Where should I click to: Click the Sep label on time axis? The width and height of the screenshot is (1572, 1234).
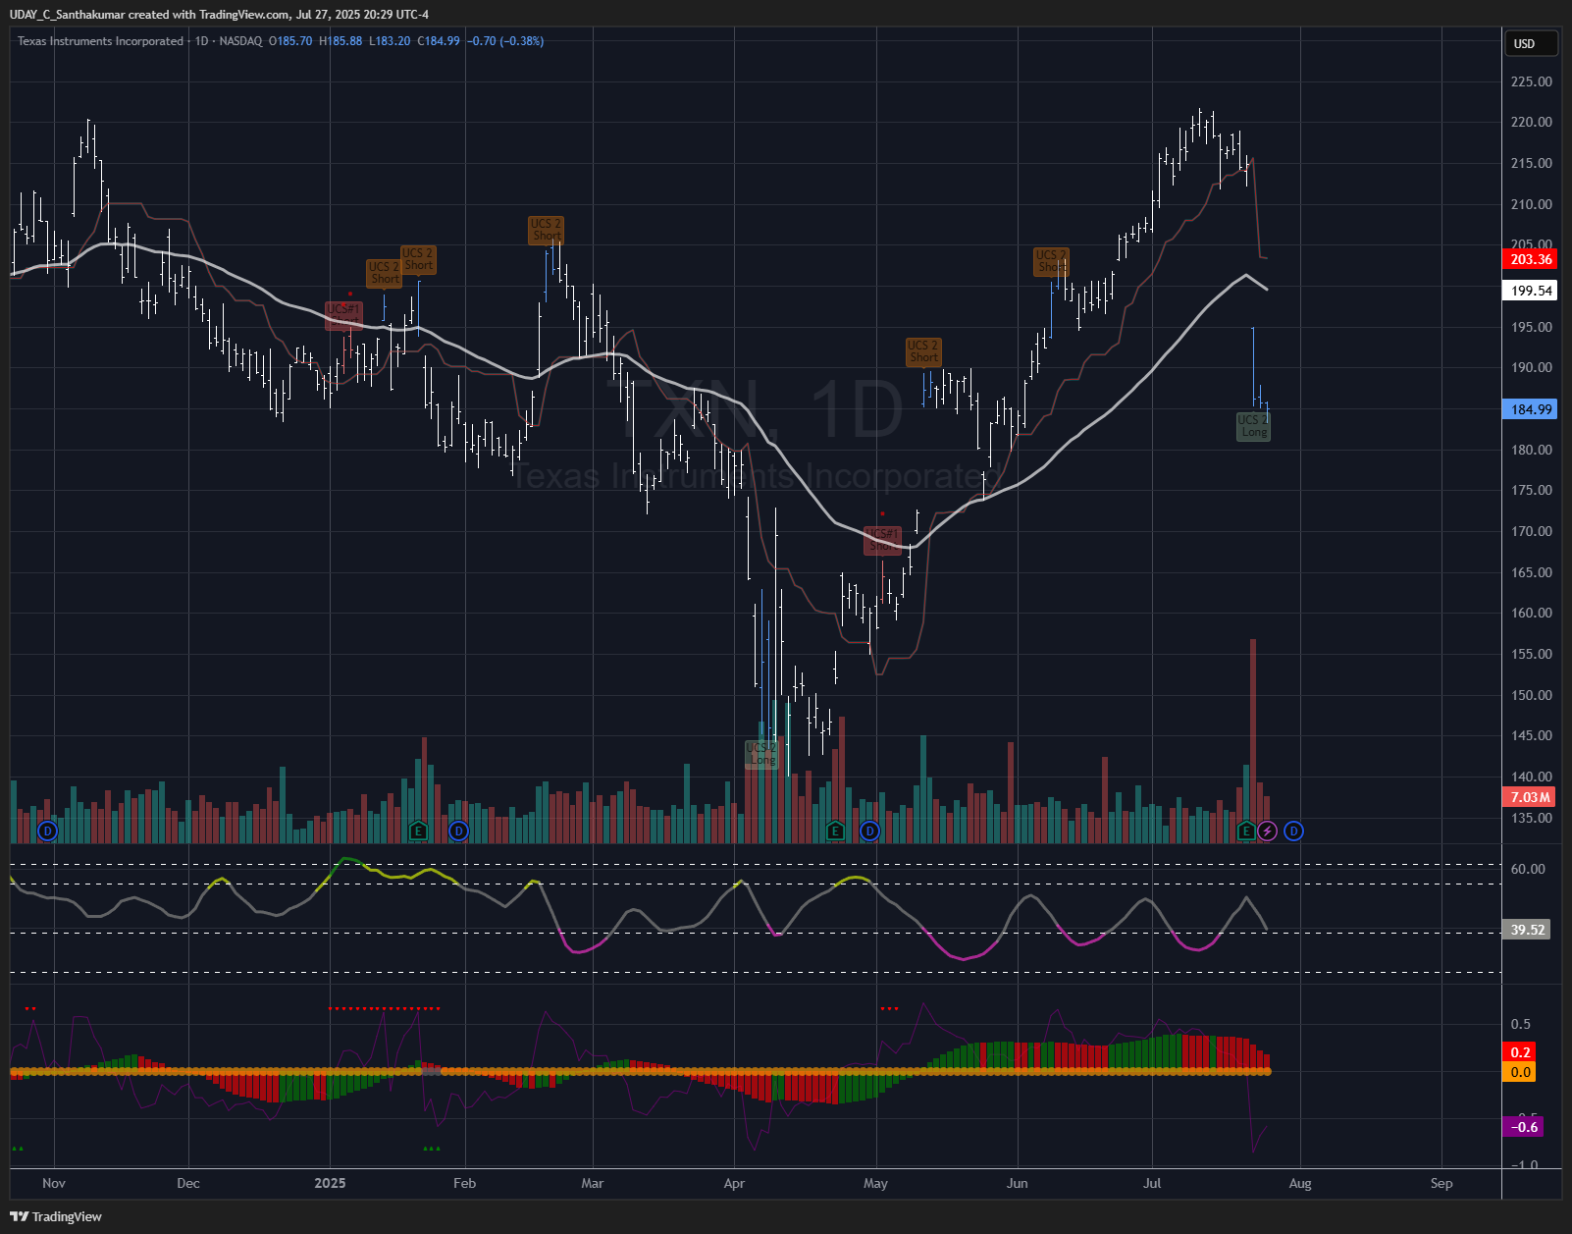(x=1441, y=1183)
